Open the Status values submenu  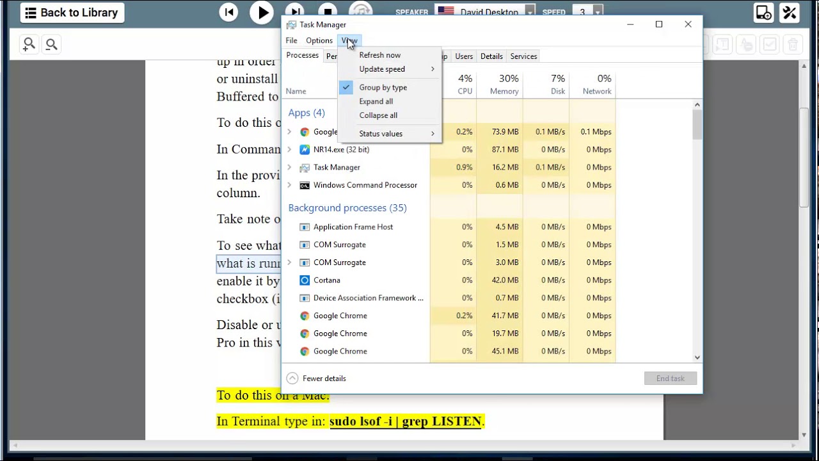pyautogui.click(x=390, y=134)
